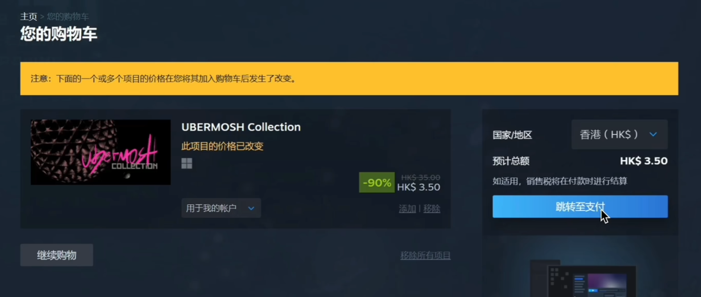
Task: Click the 添加 link
Action: point(407,209)
